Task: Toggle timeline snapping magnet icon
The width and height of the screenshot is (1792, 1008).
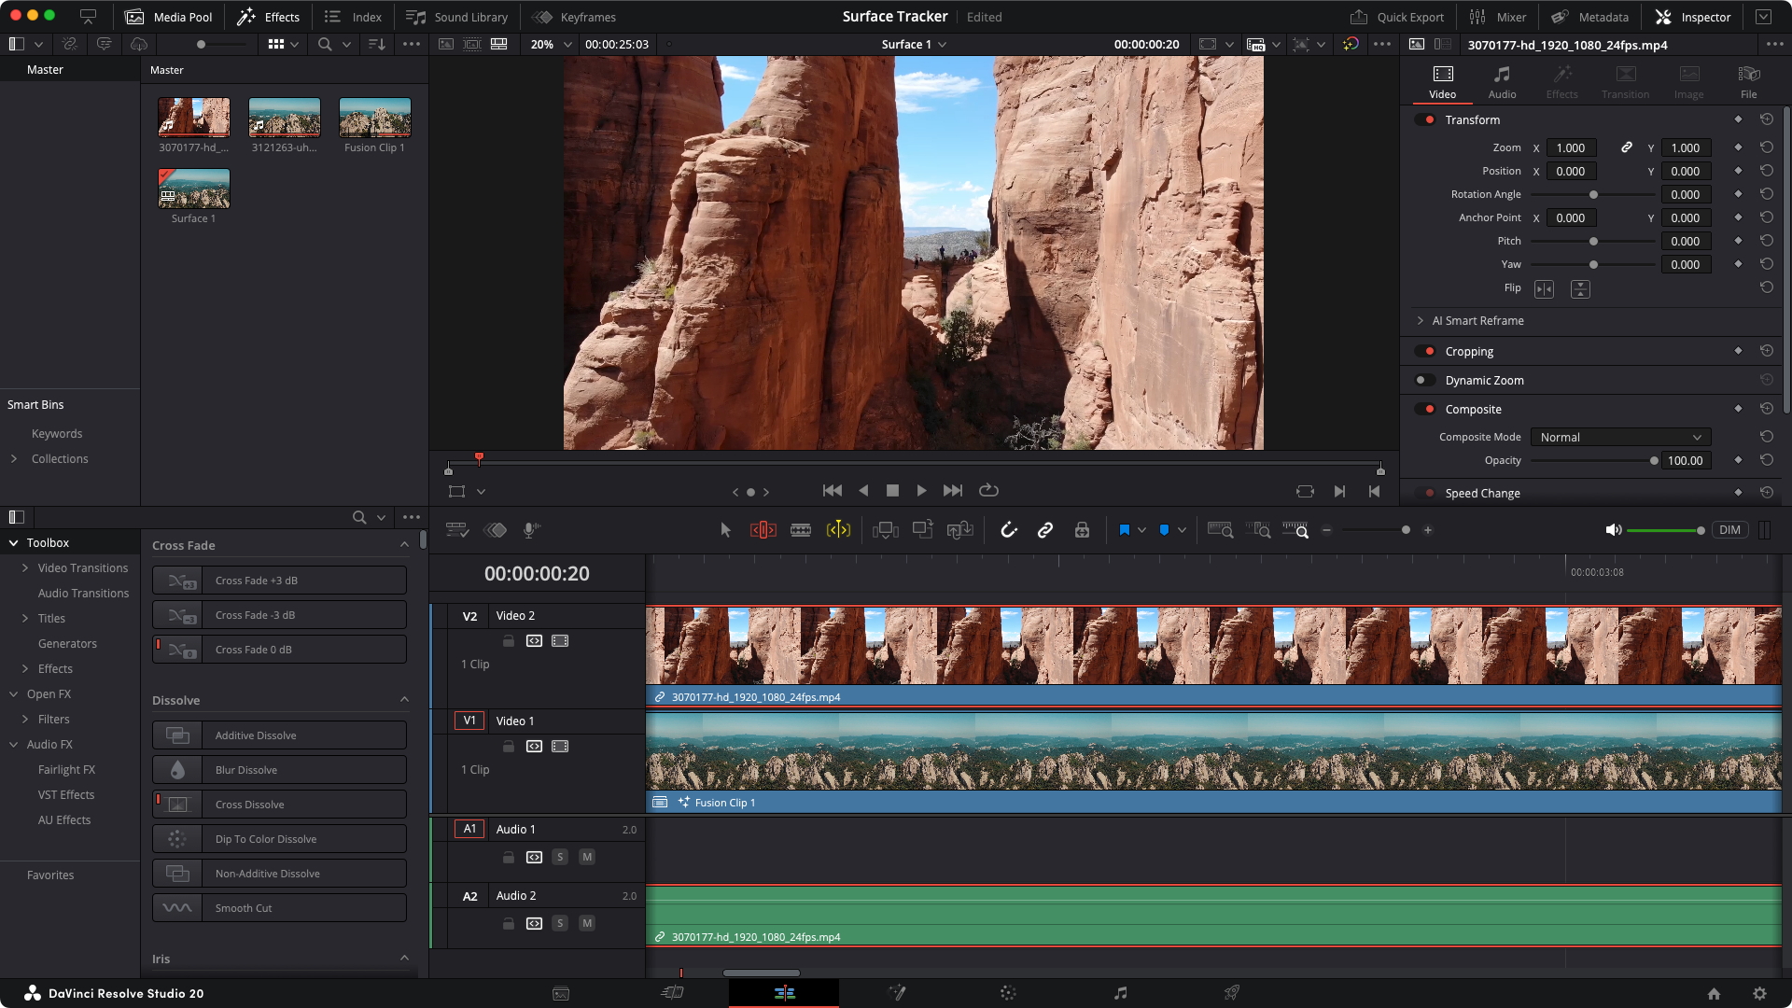Action: click(x=1009, y=530)
